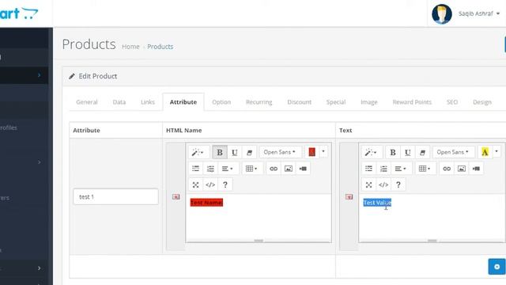Click insert link icon in HTML Name editor
The height and width of the screenshot is (285, 506).
(x=274, y=169)
